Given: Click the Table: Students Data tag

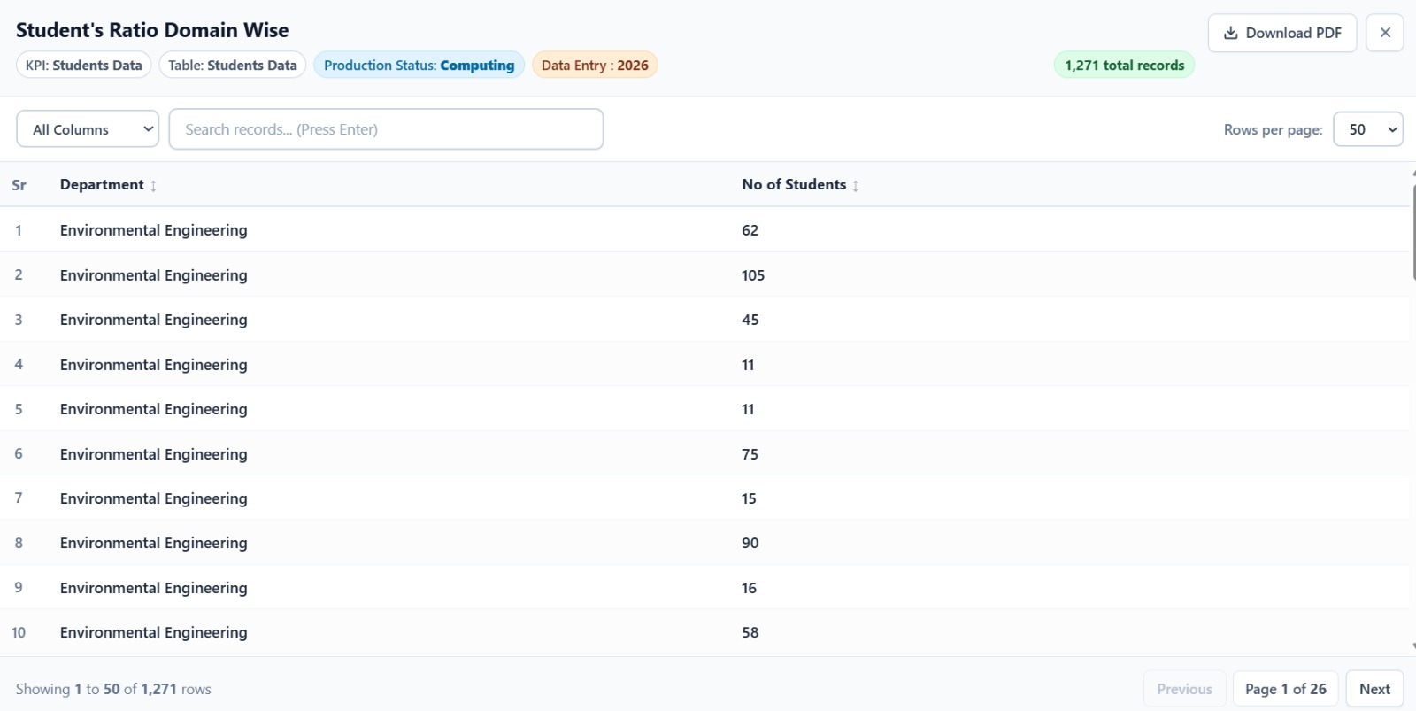Looking at the screenshot, I should click(x=233, y=66).
